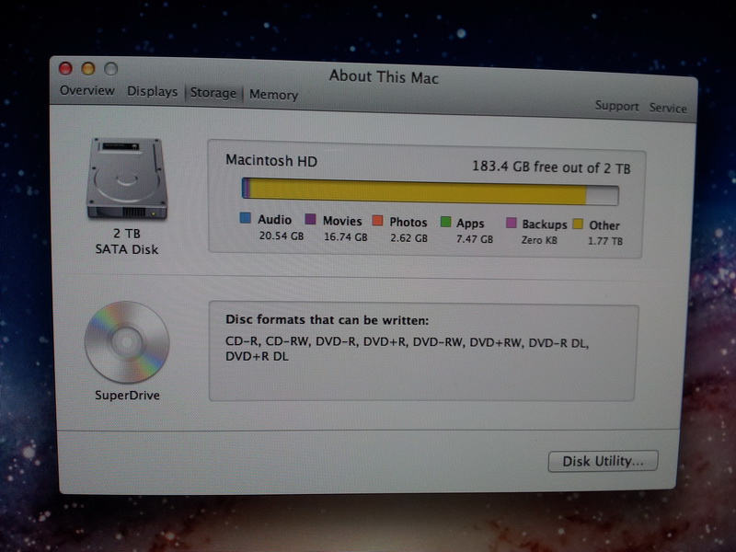Open the Service link
Viewport: 736px width, 552px height.
click(x=668, y=108)
